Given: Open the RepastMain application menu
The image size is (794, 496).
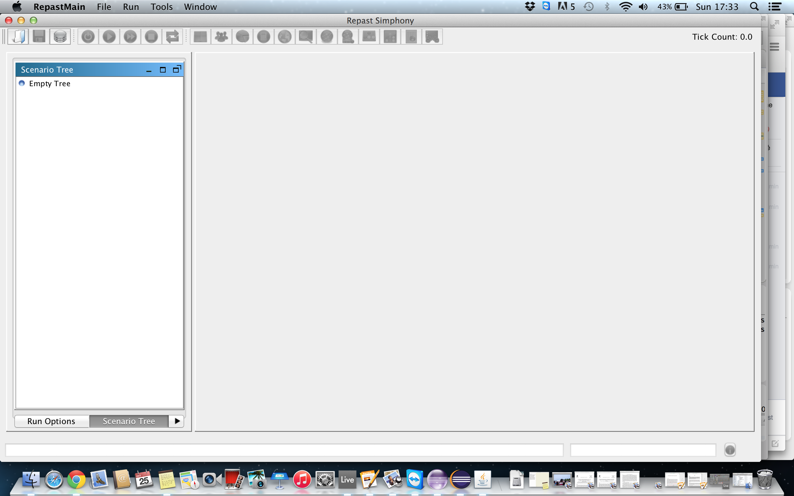Looking at the screenshot, I should (59, 7).
